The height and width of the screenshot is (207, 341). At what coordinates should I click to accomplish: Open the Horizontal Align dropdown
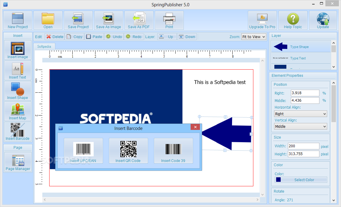300,114
